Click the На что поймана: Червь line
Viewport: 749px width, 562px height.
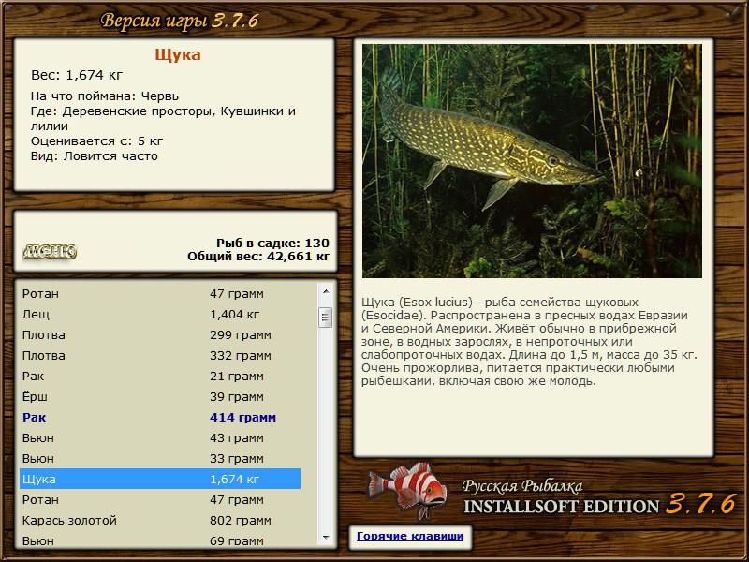point(105,96)
